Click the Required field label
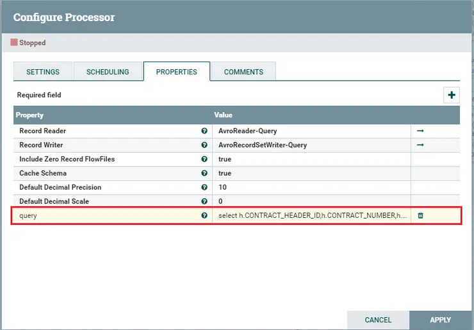 click(39, 95)
